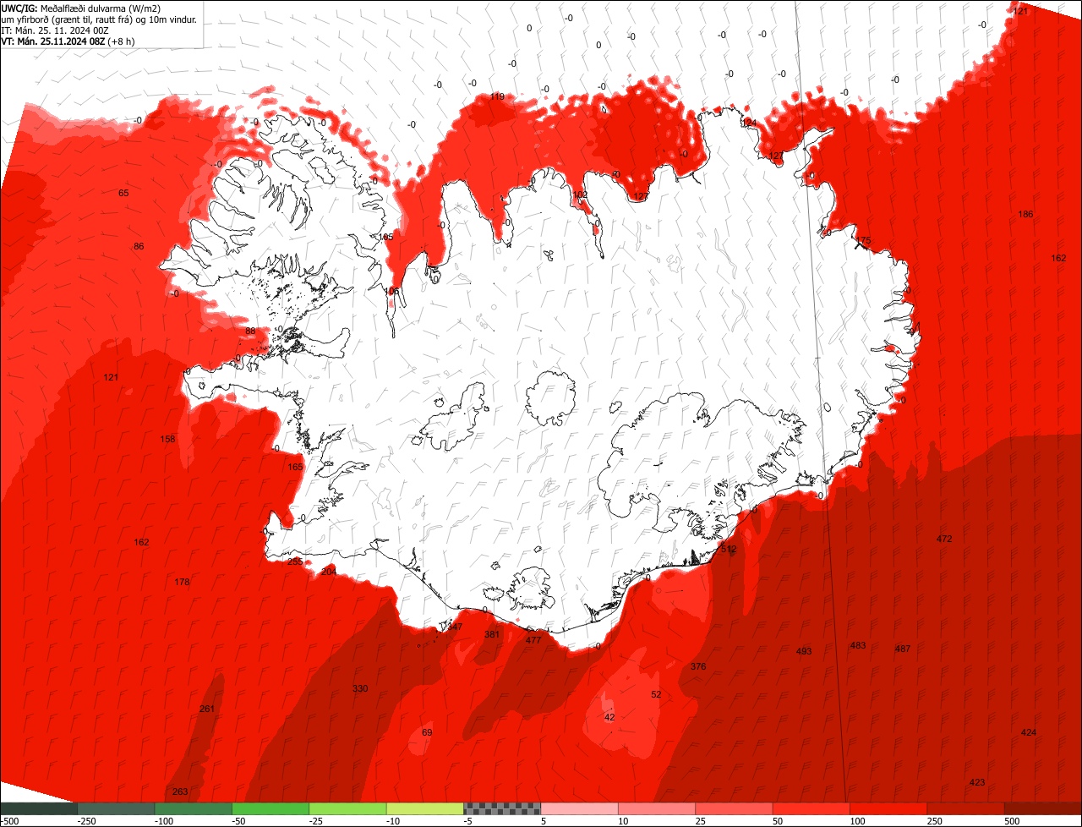Image resolution: width=1082 pixels, height=827 pixels.
Task: Click the map value '376'
Action: click(x=698, y=666)
